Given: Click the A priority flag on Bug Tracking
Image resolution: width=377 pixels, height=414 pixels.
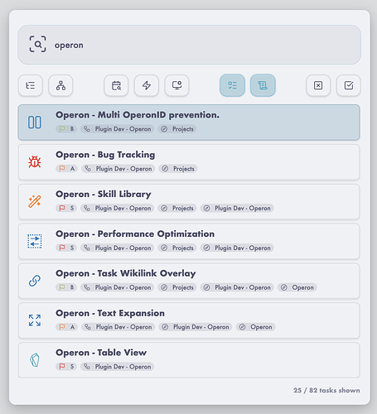Looking at the screenshot, I should point(66,169).
